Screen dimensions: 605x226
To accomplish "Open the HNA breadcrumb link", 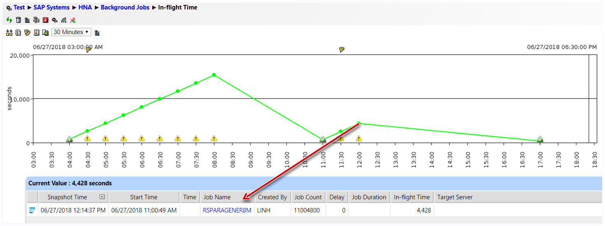I will pyautogui.click(x=85, y=7).
